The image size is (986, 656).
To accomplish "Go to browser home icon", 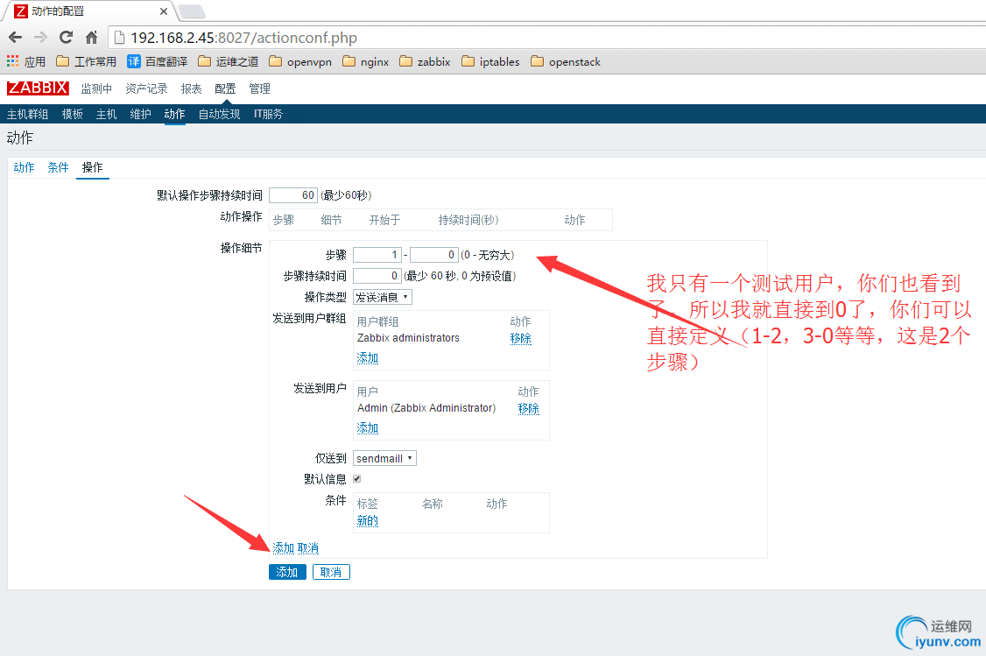I will [92, 38].
